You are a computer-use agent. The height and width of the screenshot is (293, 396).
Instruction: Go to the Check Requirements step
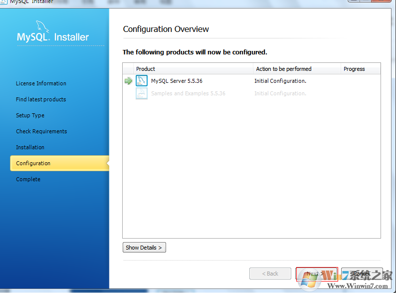pos(41,131)
